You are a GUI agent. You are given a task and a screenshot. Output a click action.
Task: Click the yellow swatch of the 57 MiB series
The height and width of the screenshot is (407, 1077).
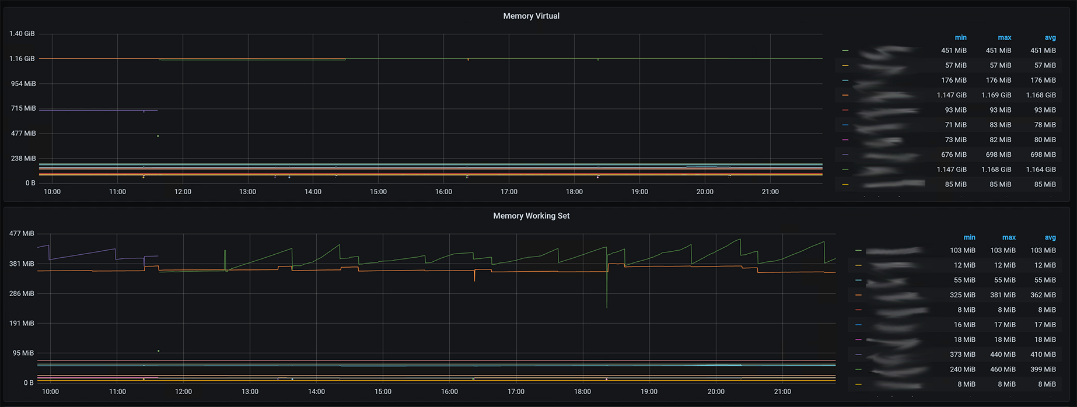coord(845,65)
